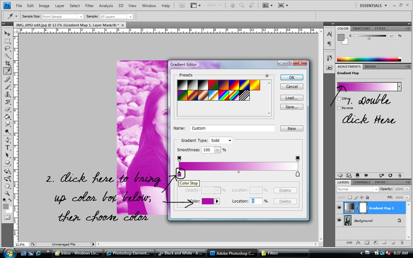Open the Sample Size dropdown
The image size is (413, 258).
point(63,16)
